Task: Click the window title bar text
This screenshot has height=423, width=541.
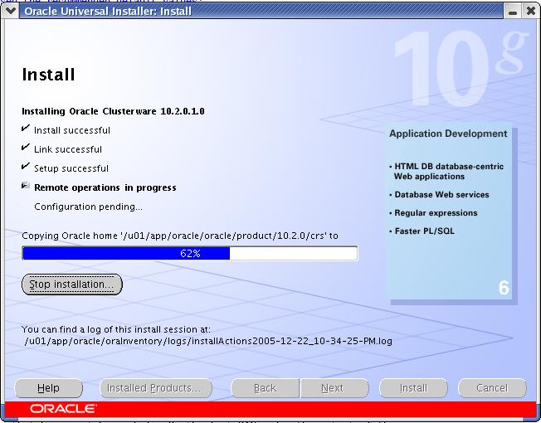Action: pyautogui.click(x=108, y=12)
